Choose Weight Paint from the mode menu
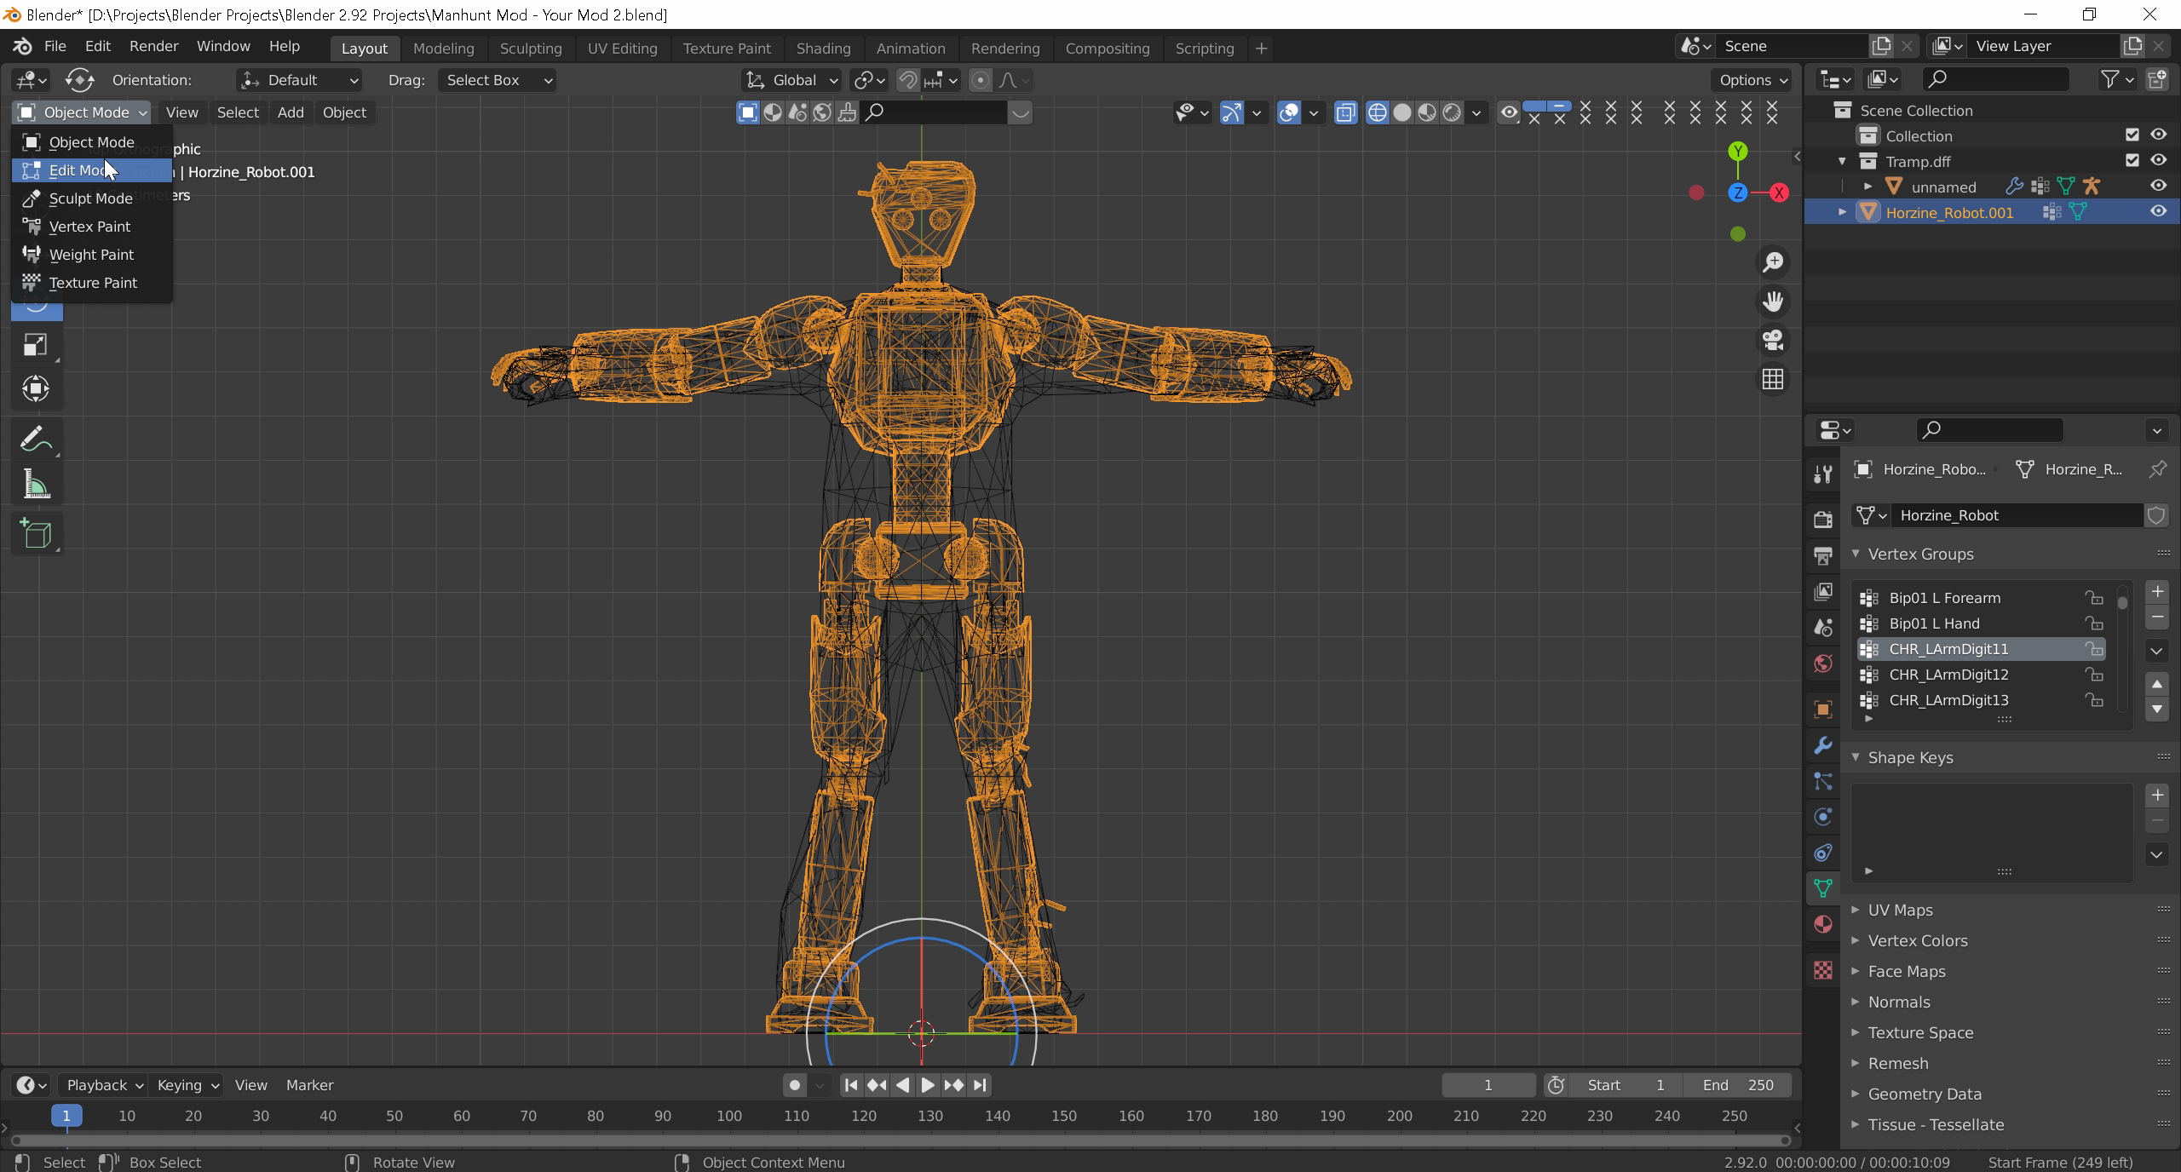2181x1172 pixels. pyautogui.click(x=91, y=255)
